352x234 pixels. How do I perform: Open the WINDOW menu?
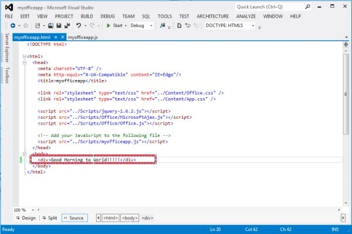point(273,16)
